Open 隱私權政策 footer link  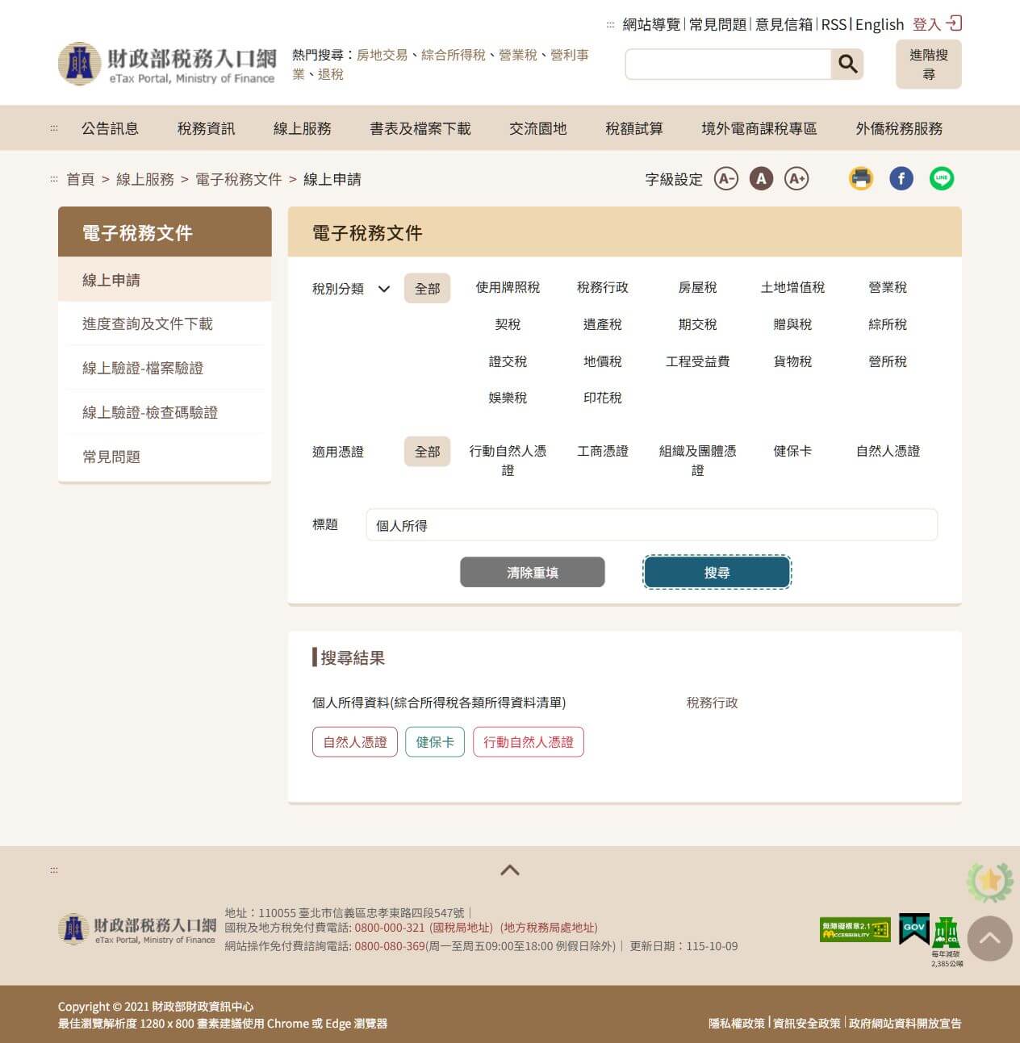tap(737, 1023)
